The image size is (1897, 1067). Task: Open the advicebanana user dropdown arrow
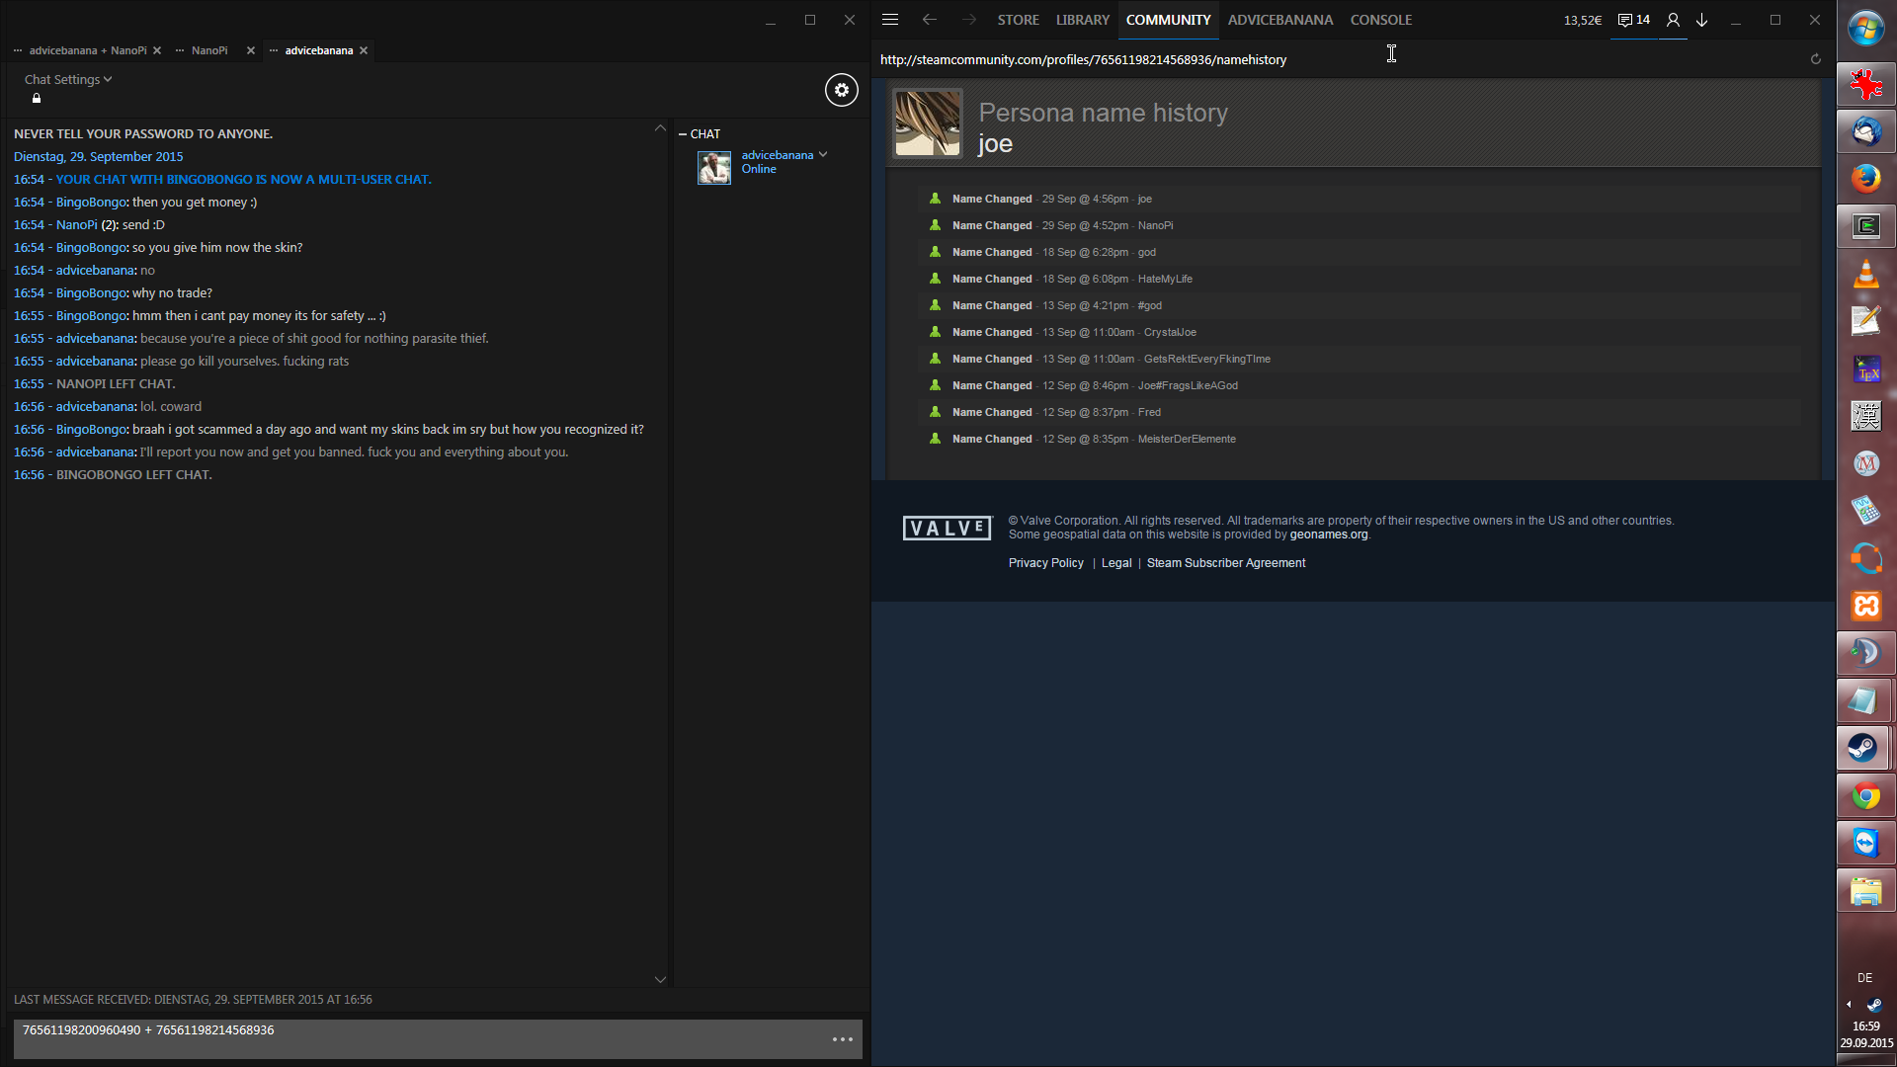(x=823, y=155)
